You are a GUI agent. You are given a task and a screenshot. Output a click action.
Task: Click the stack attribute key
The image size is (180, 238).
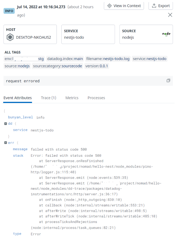(x=18, y=156)
